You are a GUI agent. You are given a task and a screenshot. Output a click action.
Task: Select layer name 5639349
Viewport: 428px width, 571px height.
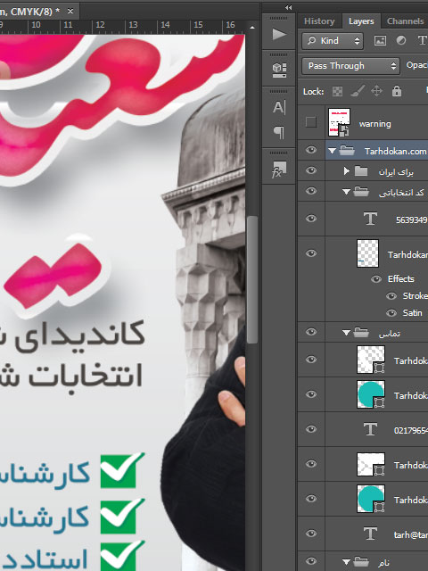pos(412,219)
